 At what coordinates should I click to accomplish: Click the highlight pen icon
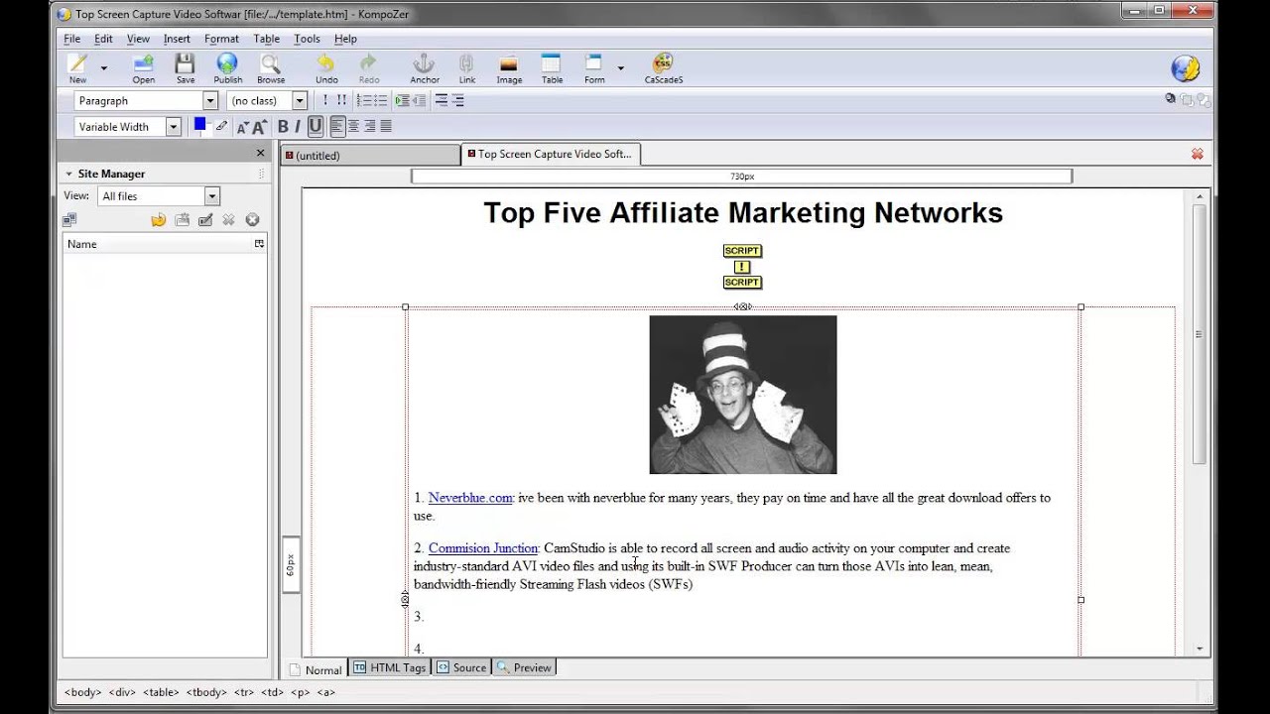point(220,126)
